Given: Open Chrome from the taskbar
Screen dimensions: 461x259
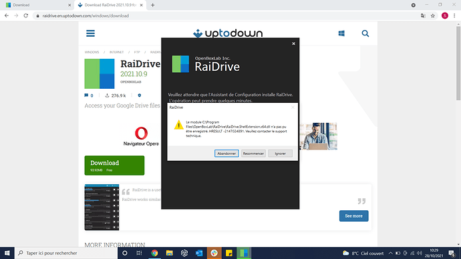Looking at the screenshot, I should pyautogui.click(x=154, y=253).
